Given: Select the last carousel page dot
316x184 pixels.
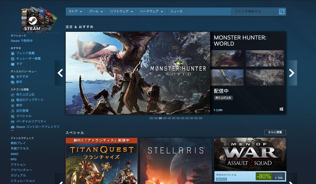Looking at the screenshot, I should click(200, 118).
